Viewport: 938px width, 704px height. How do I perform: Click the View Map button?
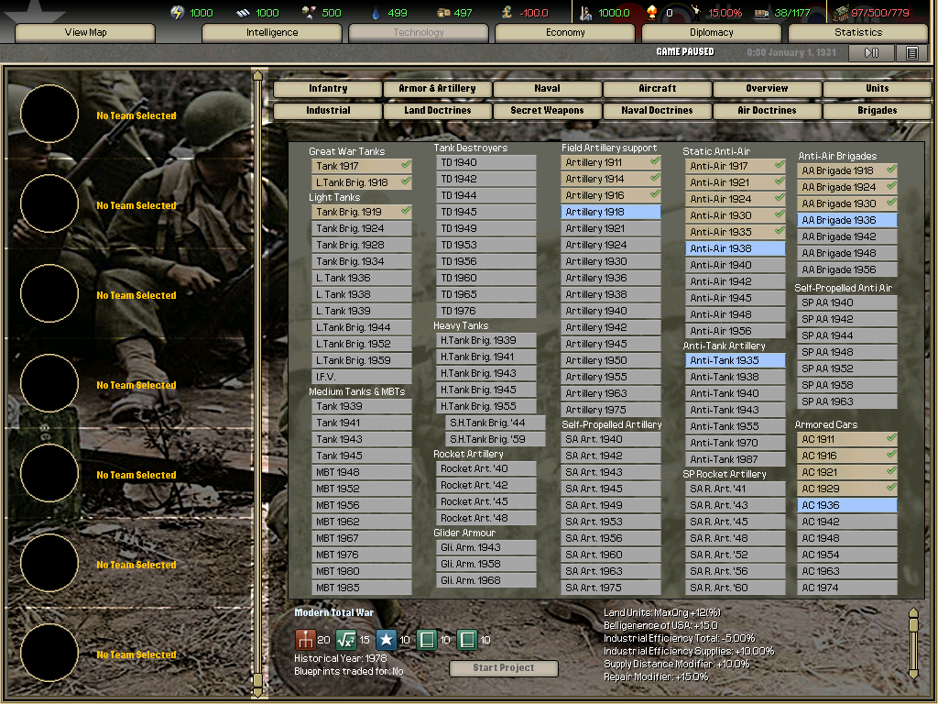point(87,32)
